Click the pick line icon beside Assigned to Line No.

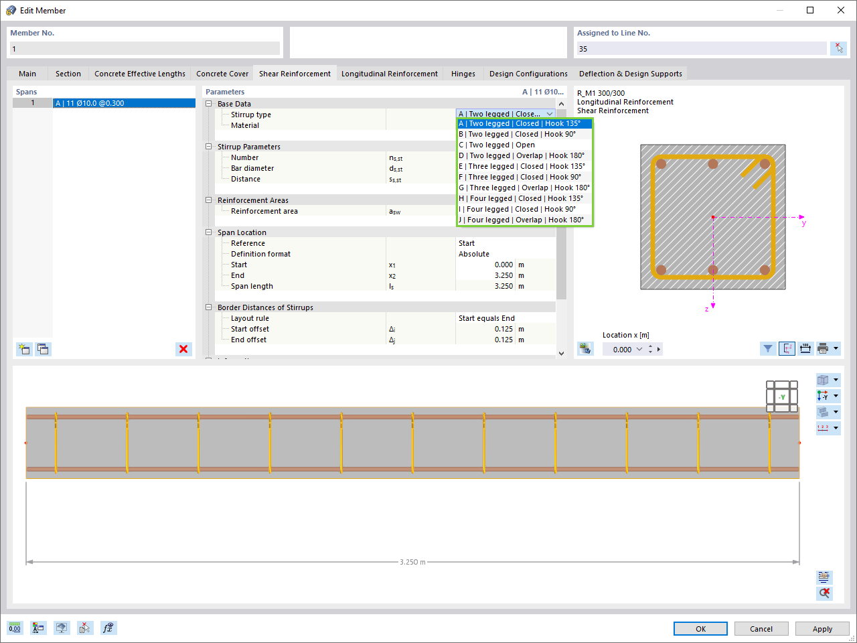pos(838,48)
